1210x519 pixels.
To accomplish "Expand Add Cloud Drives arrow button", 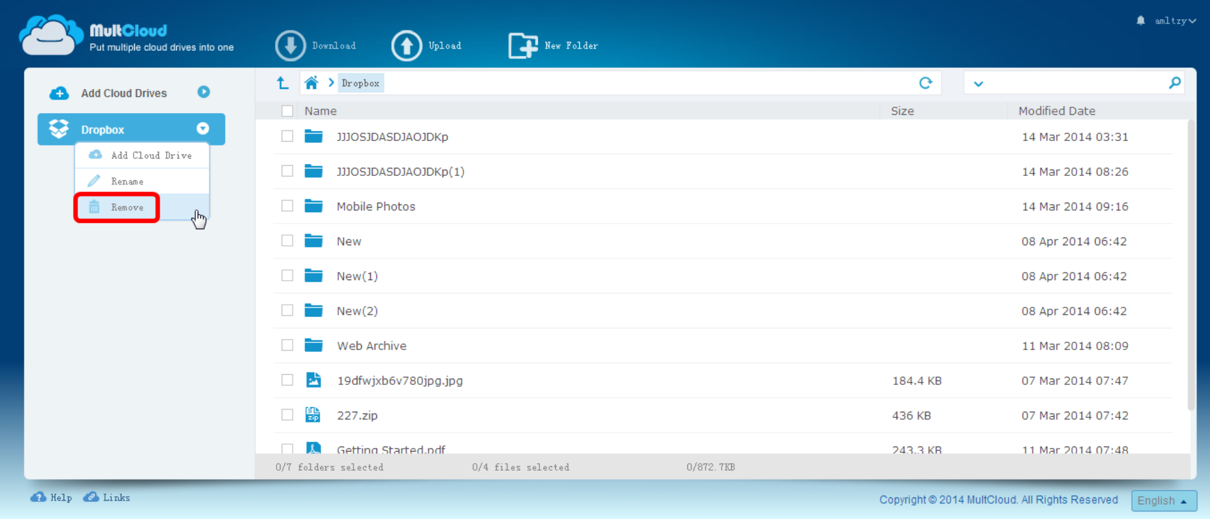I will coord(203,92).
